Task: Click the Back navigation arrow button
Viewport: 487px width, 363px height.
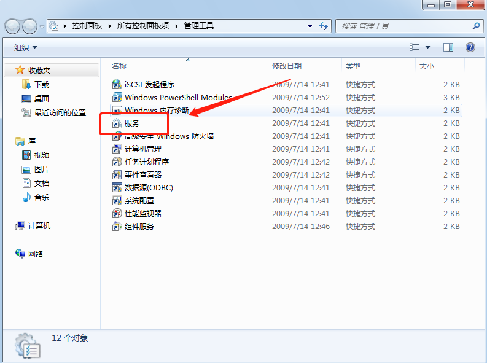Action: click(x=12, y=26)
